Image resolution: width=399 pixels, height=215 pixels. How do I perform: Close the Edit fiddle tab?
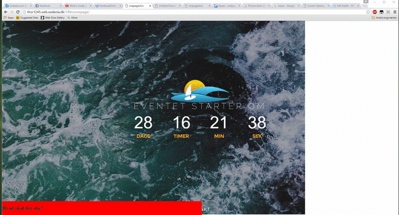pos(358,5)
